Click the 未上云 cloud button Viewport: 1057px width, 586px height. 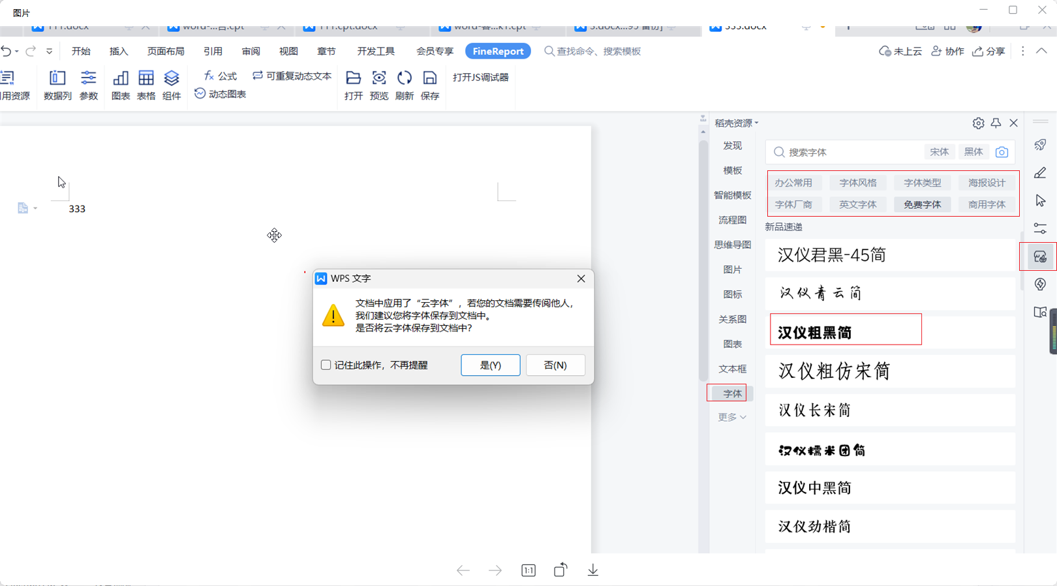click(x=900, y=51)
